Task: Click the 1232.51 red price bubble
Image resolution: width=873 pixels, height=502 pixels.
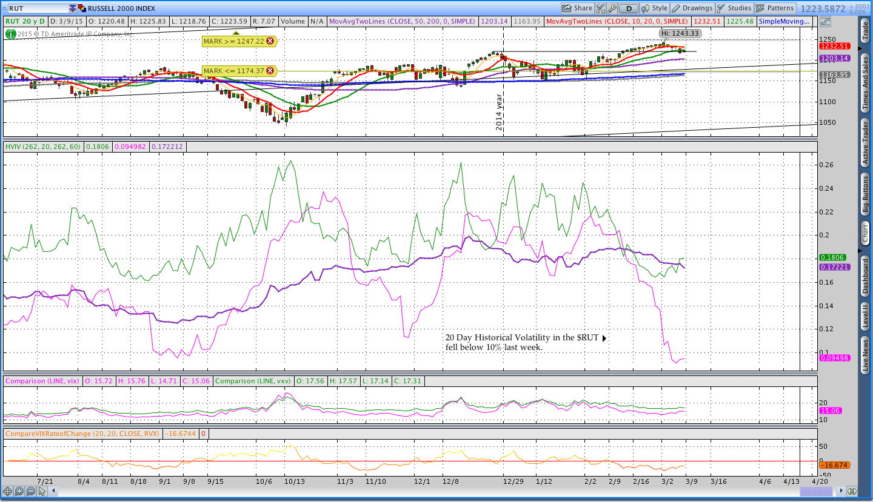Action: [x=834, y=46]
